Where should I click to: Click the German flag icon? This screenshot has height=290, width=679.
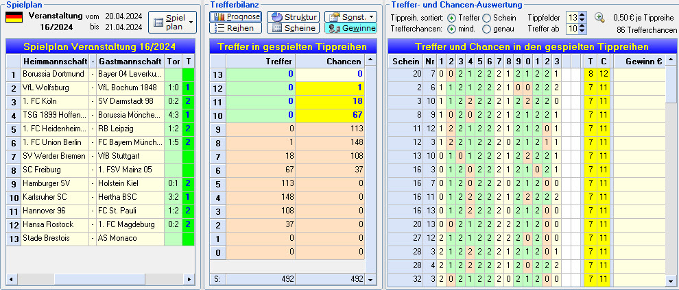tap(14, 17)
